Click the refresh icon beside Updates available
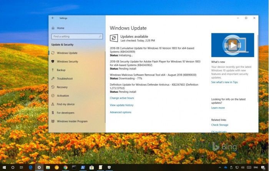 [x=114, y=38]
